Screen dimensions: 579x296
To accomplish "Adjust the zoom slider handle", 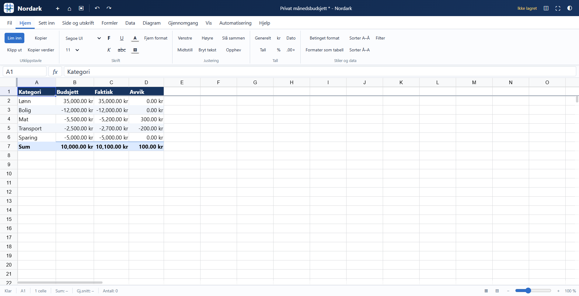I will [x=528, y=291].
